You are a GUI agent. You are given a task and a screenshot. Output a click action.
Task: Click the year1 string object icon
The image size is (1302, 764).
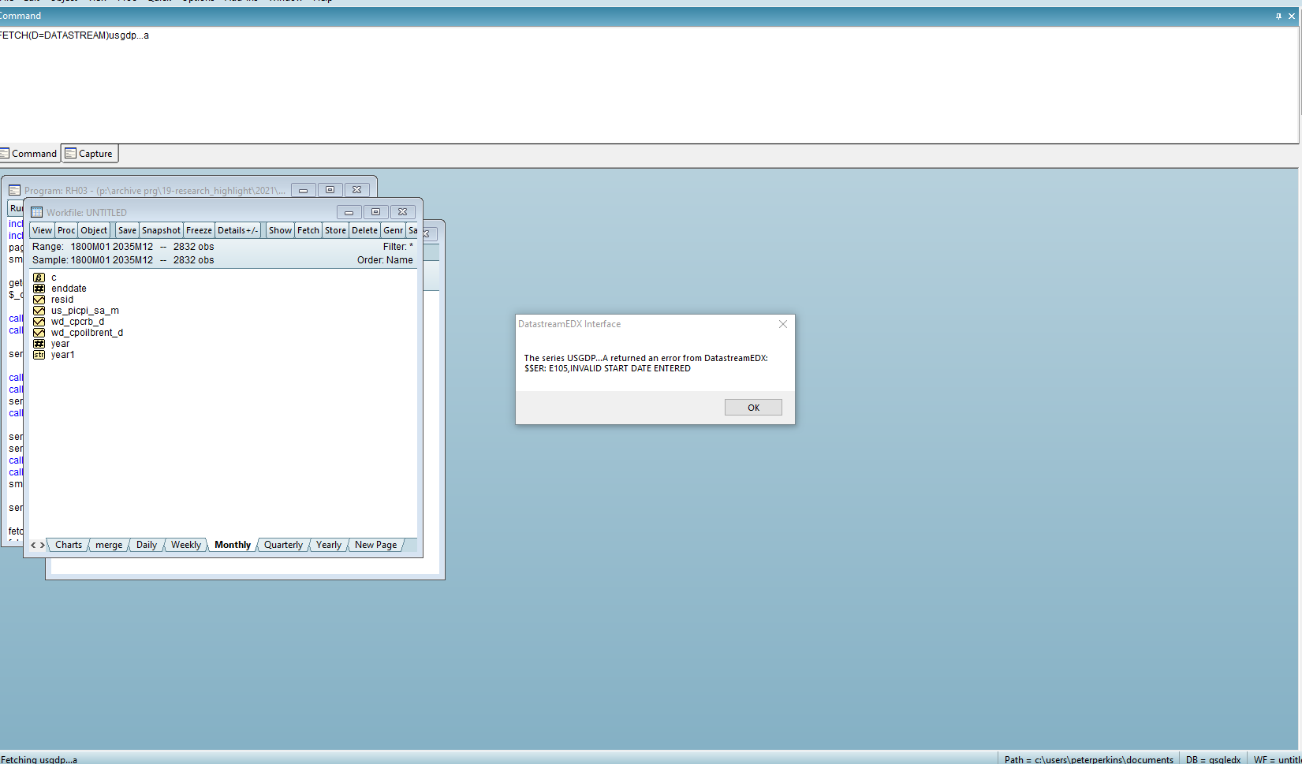click(39, 355)
